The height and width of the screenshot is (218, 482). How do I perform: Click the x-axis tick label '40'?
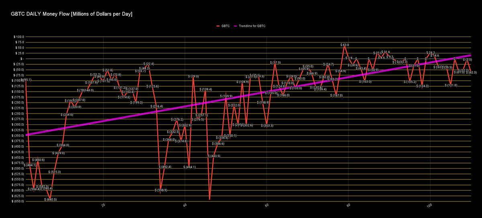click(185, 206)
